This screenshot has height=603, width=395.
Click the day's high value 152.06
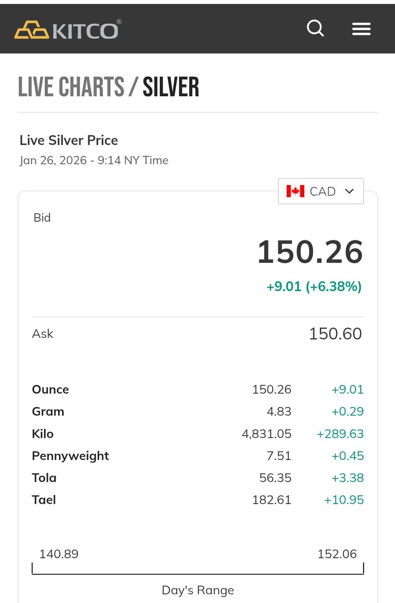tap(337, 554)
